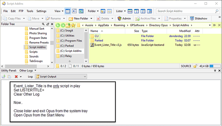
Task: Open the Settings menu
Action: 41,11
